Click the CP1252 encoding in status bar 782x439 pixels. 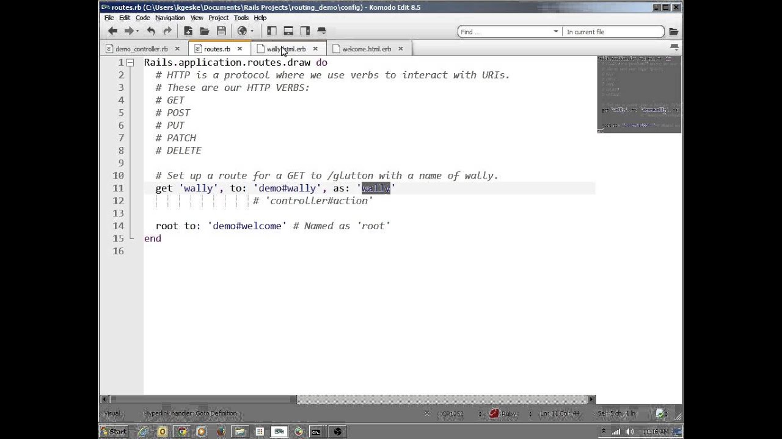click(x=452, y=413)
